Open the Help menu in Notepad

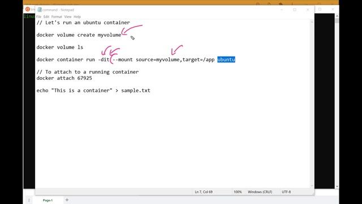[77, 16]
